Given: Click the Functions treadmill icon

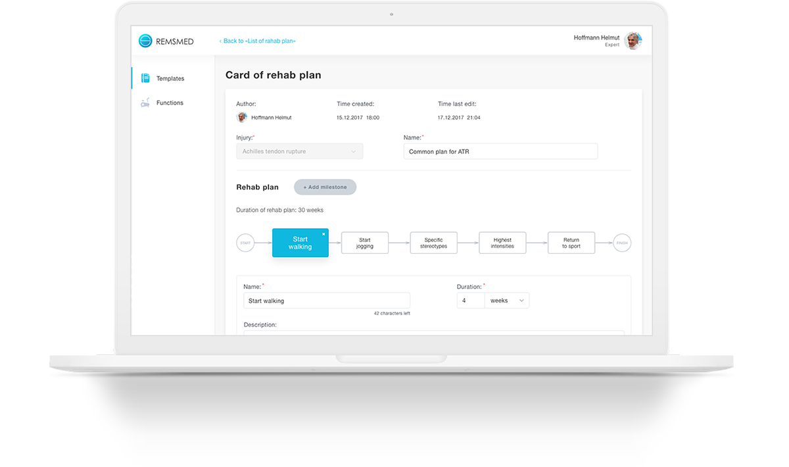Looking at the screenshot, I should pyautogui.click(x=145, y=103).
